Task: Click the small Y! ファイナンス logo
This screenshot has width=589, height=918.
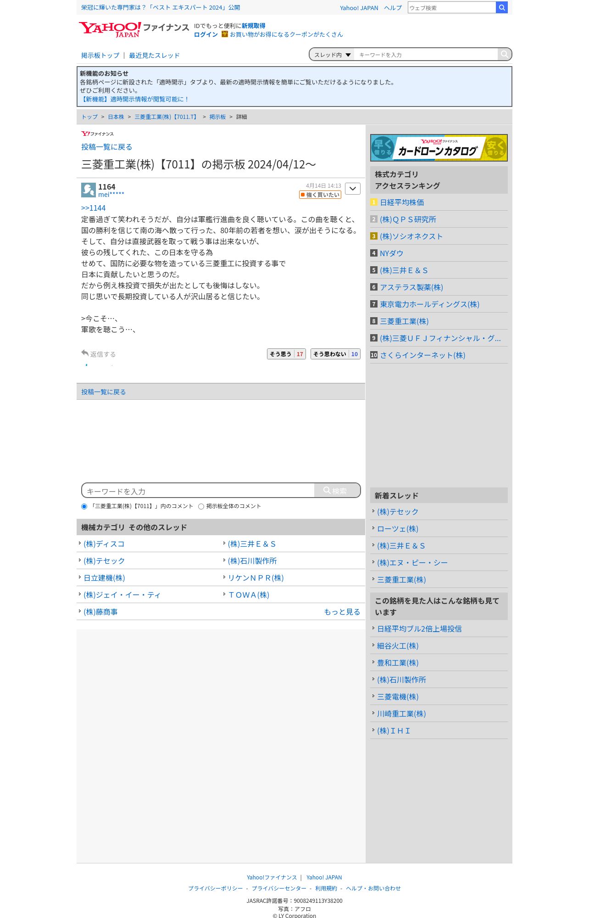Action: [97, 134]
